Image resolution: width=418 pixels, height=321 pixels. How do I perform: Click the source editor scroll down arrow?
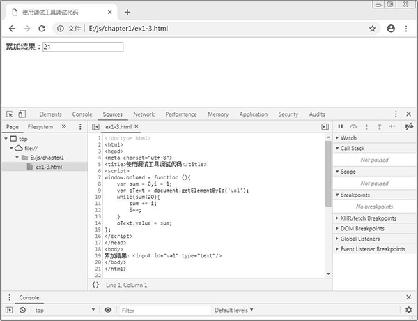coord(328,274)
